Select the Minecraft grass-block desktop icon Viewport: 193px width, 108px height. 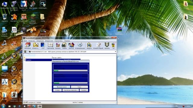pyautogui.click(x=33, y=19)
